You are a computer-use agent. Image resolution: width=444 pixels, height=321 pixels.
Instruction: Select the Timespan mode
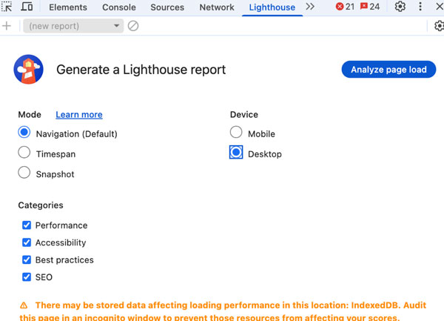tap(24, 152)
